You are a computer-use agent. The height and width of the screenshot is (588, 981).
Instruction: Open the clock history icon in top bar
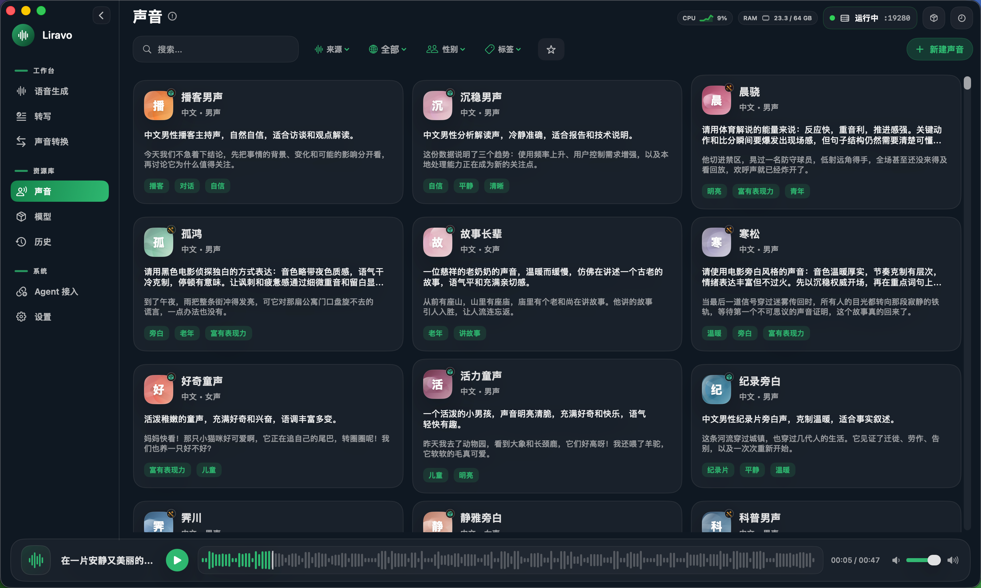coord(962,18)
